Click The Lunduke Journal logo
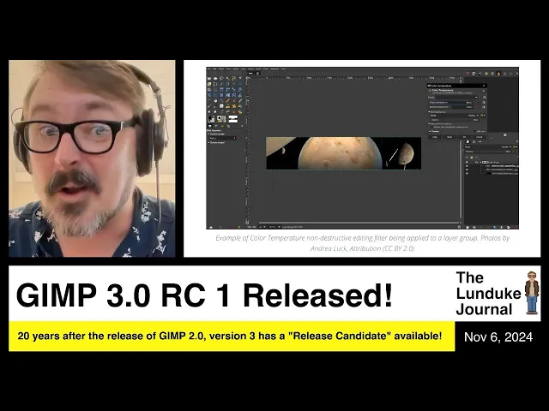This screenshot has width=549, height=411. coord(498,293)
